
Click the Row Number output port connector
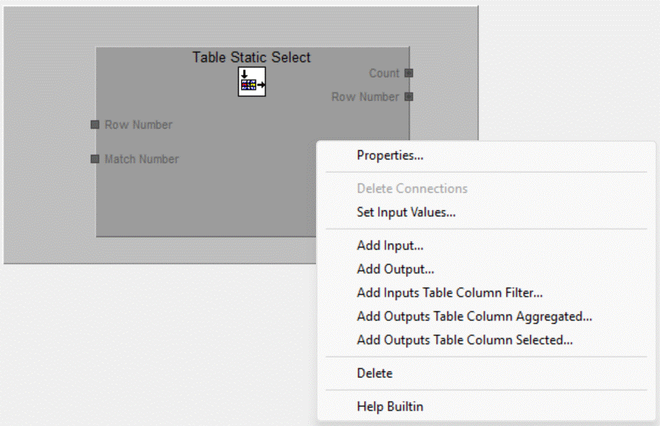408,97
